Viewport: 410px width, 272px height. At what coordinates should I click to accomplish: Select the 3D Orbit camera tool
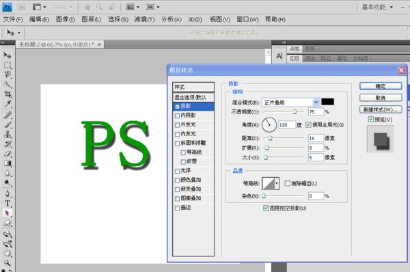7,244
